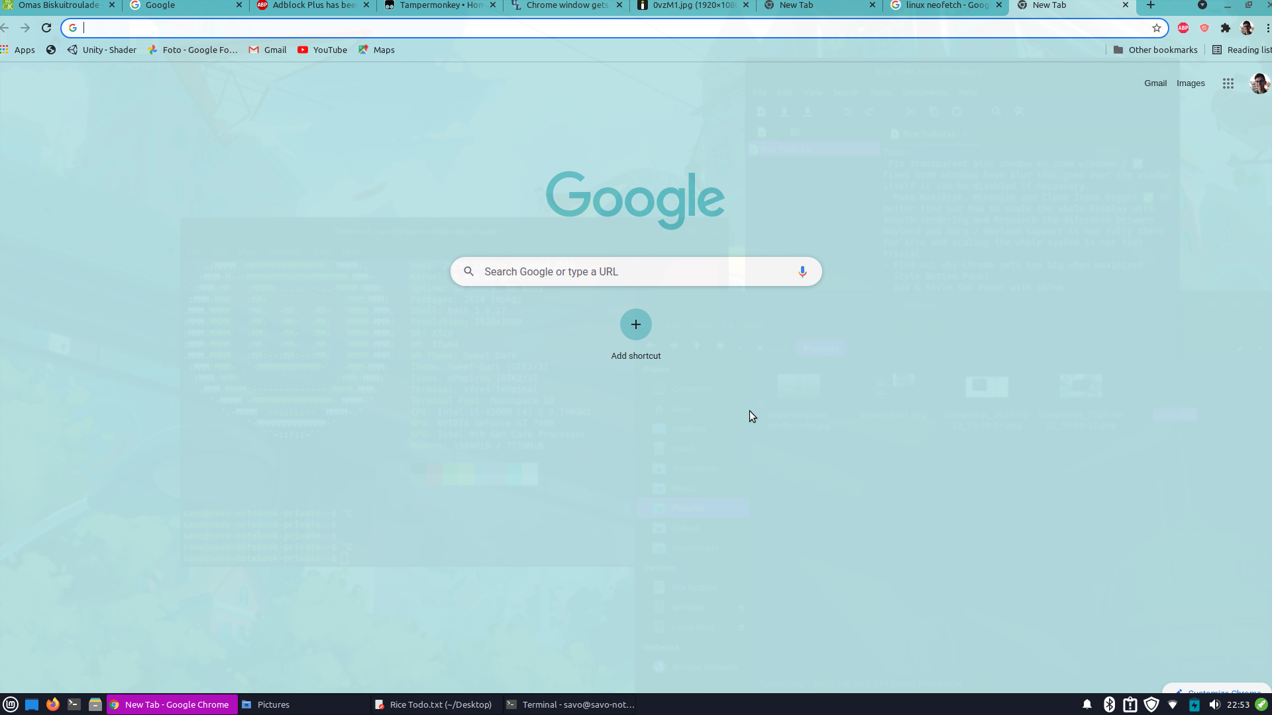This screenshot has width=1272, height=715.
Task: Open Google apps grid
Action: click(x=1228, y=83)
